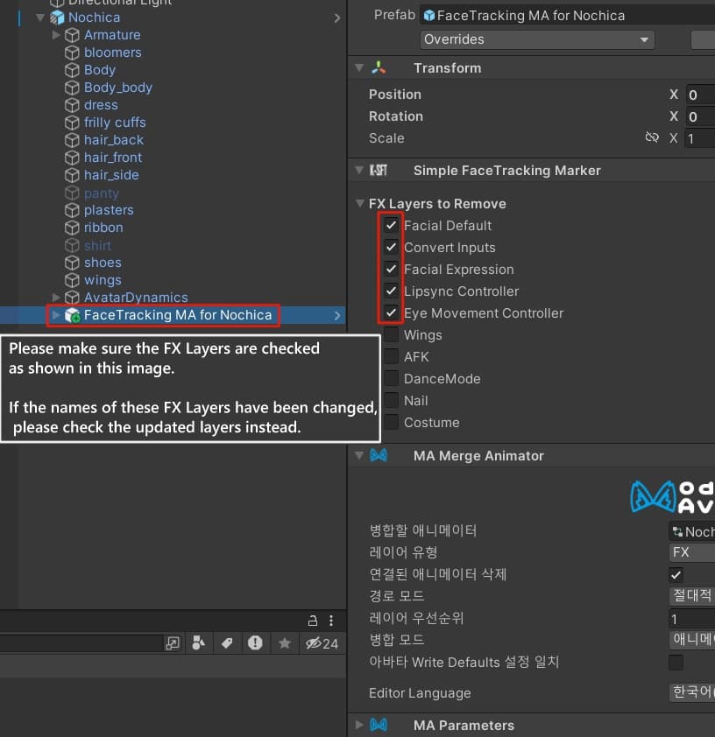Expand the Armature tree node
Screen dimensions: 715x737
(56, 35)
